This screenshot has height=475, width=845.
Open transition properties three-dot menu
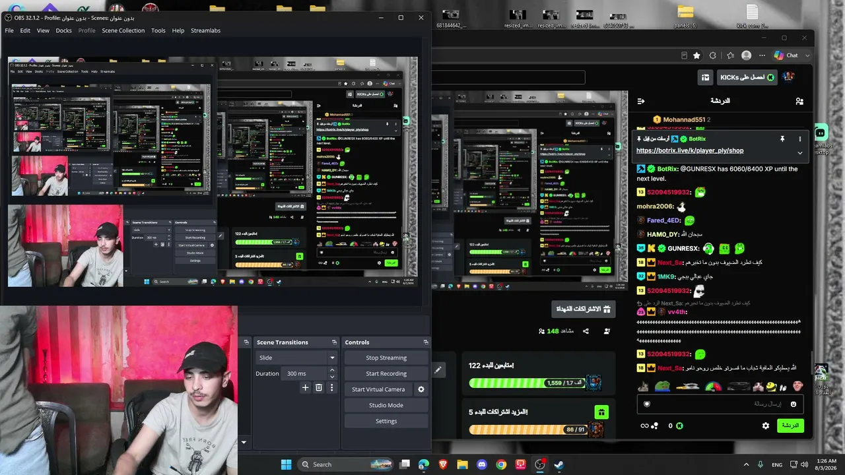tap(331, 388)
